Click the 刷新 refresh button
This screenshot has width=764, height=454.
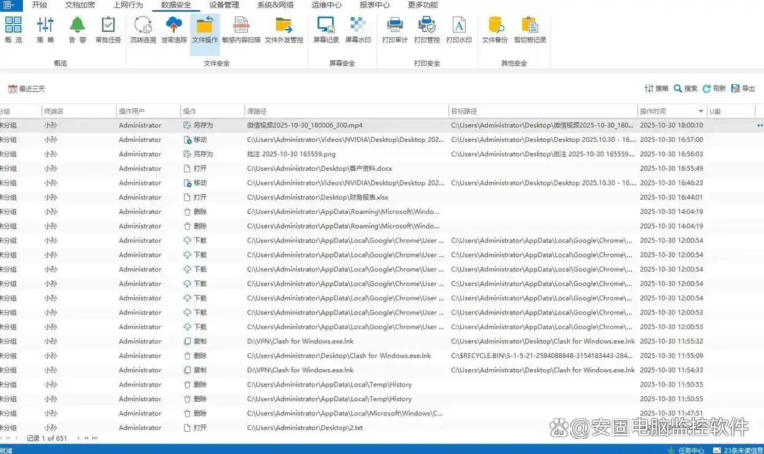pyautogui.click(x=714, y=88)
